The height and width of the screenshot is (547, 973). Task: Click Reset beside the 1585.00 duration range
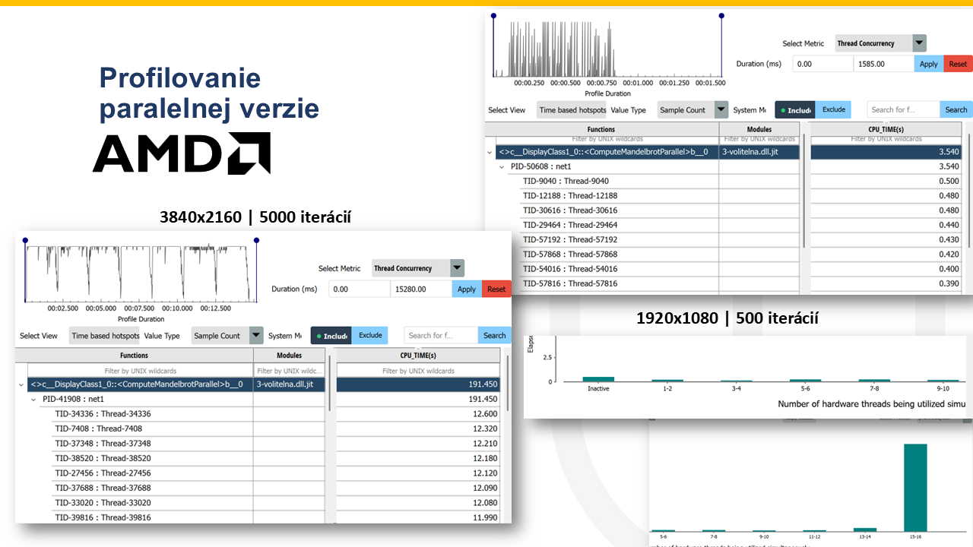pos(959,64)
